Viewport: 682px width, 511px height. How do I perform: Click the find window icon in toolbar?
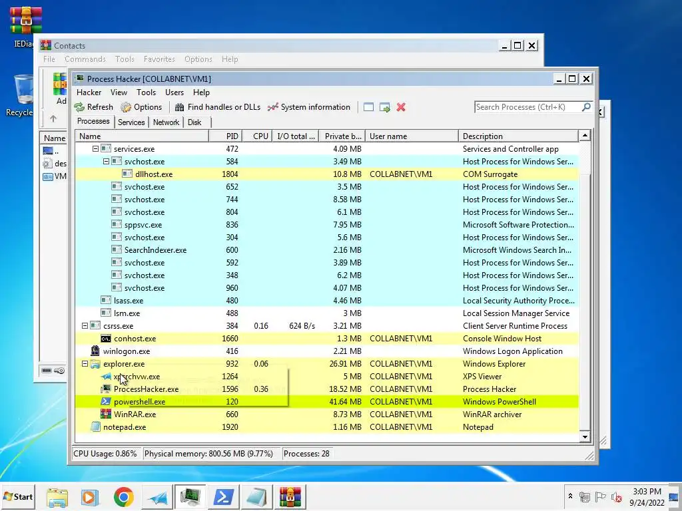(368, 107)
